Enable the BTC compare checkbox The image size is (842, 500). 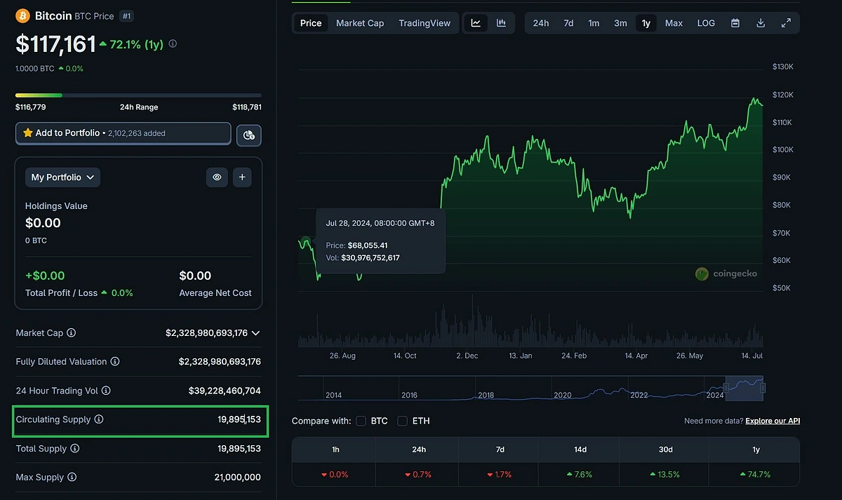click(361, 421)
